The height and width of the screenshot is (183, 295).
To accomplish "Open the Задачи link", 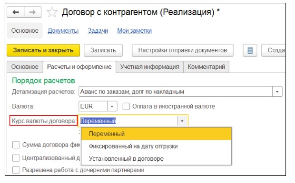I will coord(98,30).
